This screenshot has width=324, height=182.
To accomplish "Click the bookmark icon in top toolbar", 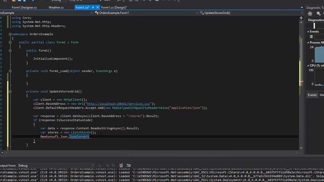I will pyautogui.click(x=157, y=1).
